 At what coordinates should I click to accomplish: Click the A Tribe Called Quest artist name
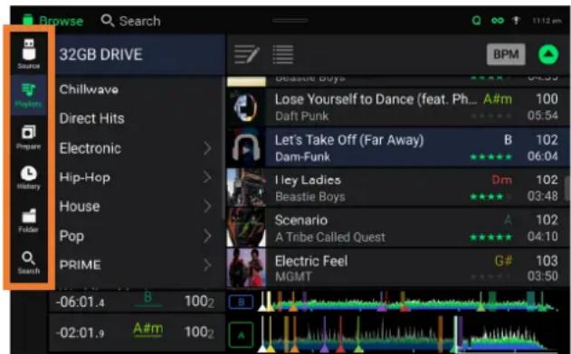coord(330,237)
